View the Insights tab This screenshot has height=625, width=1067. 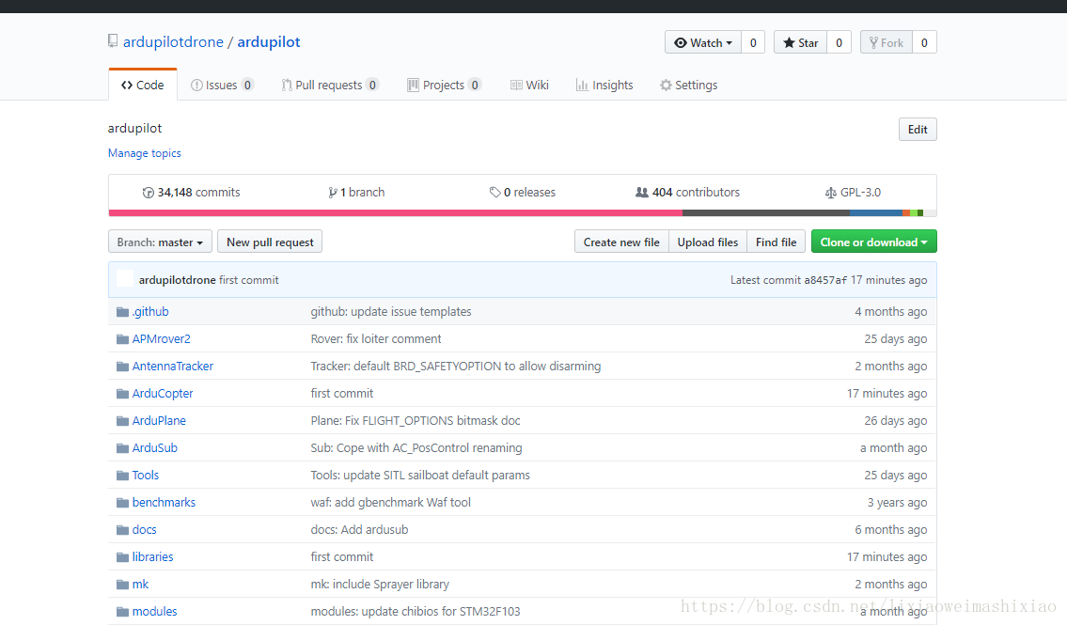pos(604,85)
